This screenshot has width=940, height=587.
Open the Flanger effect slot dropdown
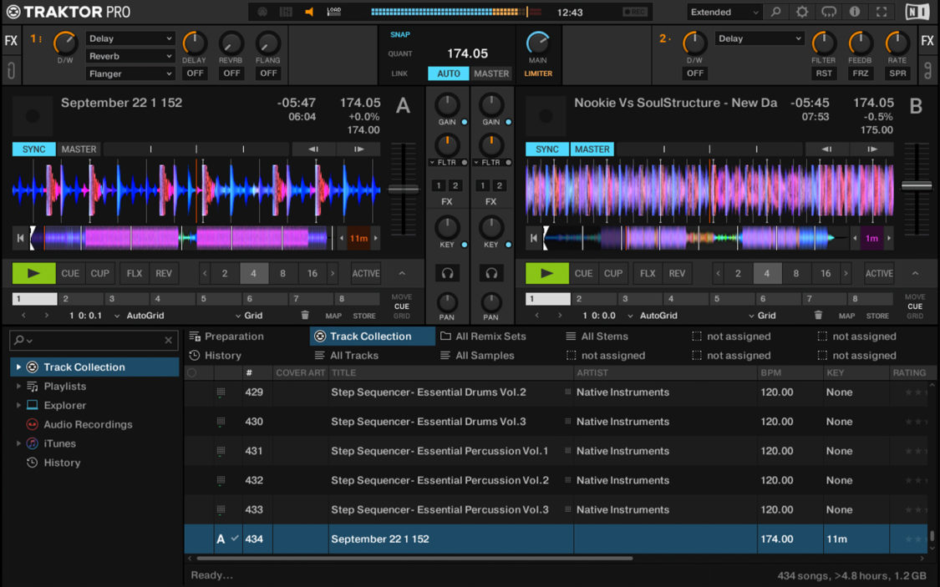tap(130, 73)
